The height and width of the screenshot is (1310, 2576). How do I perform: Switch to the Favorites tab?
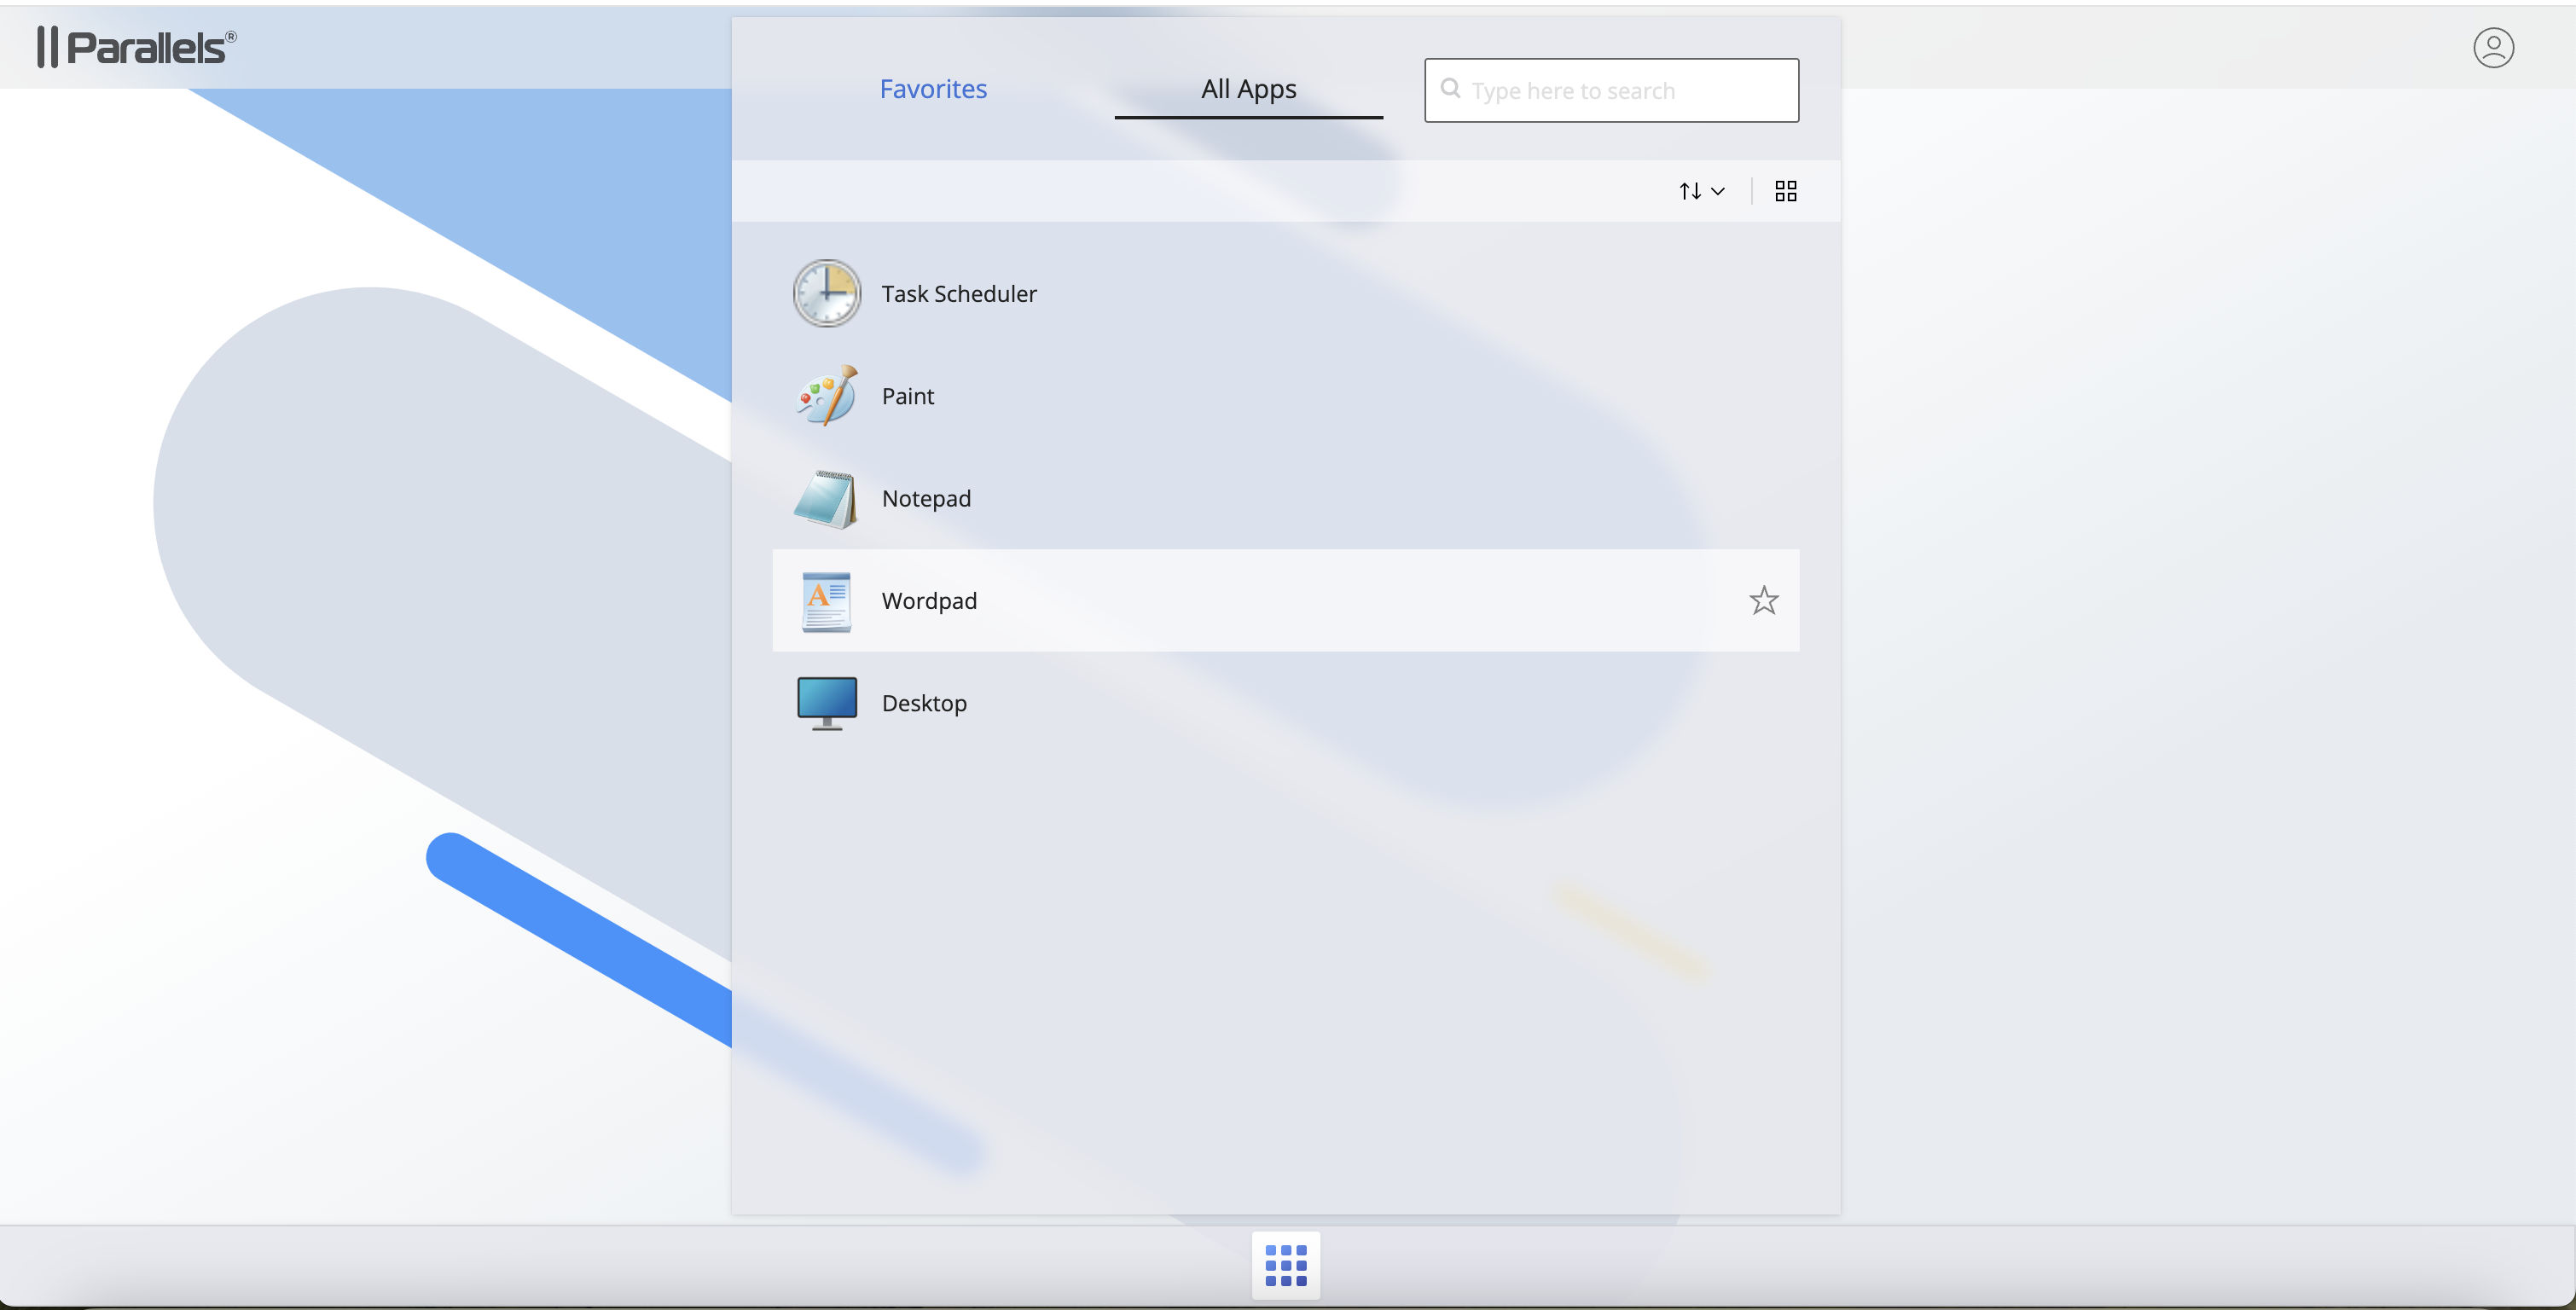tap(933, 89)
